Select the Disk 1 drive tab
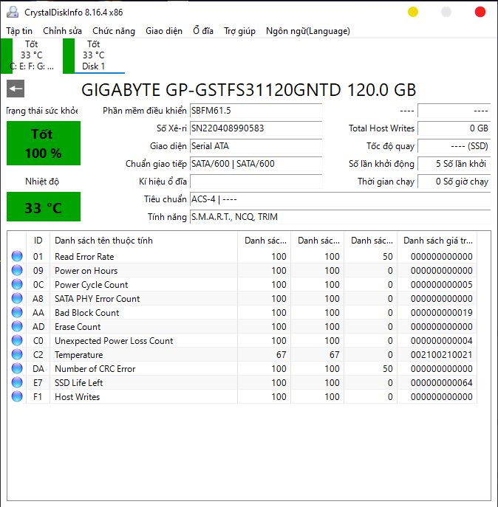Viewport: 498px width, 507px height. point(93,55)
